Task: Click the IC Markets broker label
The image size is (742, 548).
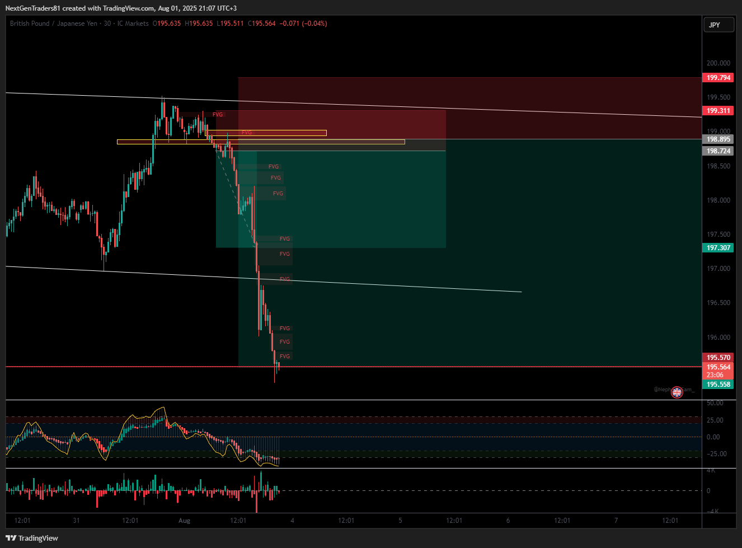Action: click(x=133, y=24)
